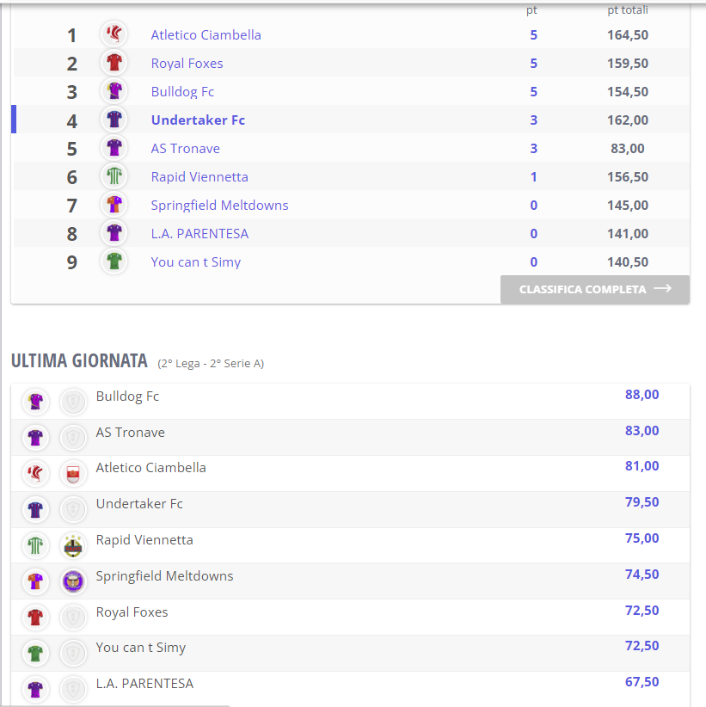Click Bulldog Fc jersey icon in standings
This screenshot has height=707, width=706.
point(114,91)
